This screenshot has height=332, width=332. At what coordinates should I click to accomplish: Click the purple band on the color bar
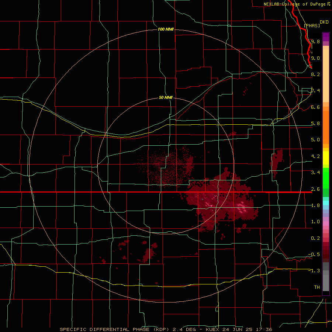coord(326,37)
